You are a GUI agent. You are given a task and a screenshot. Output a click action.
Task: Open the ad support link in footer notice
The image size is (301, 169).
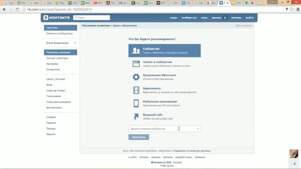point(192,151)
